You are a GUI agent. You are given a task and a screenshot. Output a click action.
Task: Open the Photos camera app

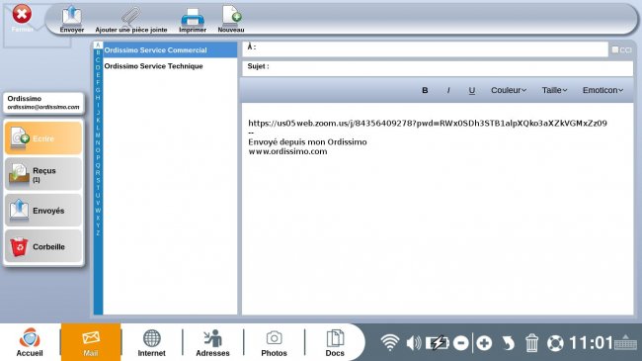[x=274, y=342]
